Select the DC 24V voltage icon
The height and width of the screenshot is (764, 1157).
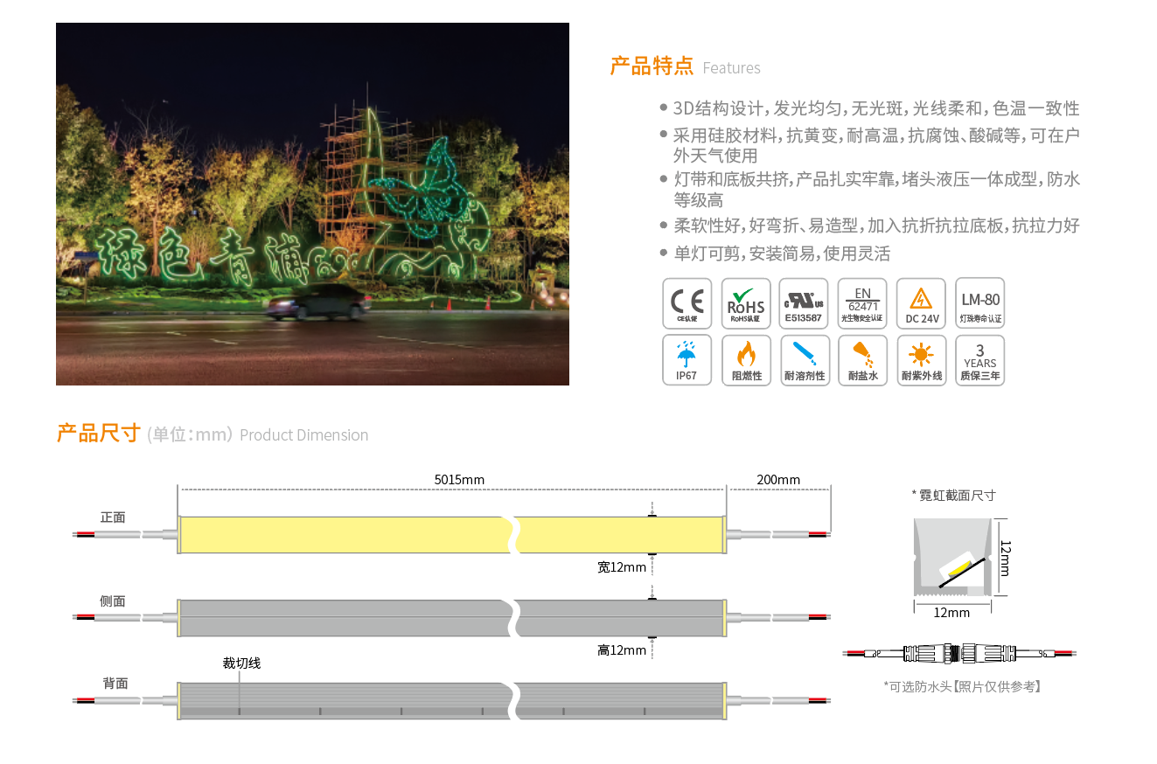(921, 303)
